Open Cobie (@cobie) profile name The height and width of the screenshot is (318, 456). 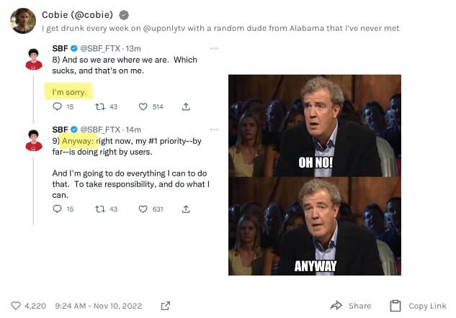(x=77, y=14)
